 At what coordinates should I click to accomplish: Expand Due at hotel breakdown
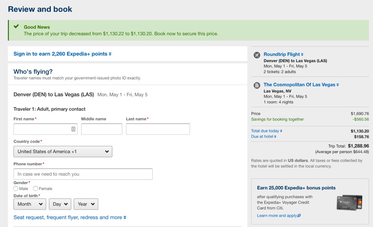(x=264, y=137)
